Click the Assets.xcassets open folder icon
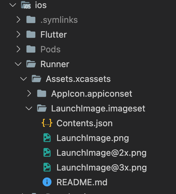The image size is (176, 194). [x=36, y=79]
